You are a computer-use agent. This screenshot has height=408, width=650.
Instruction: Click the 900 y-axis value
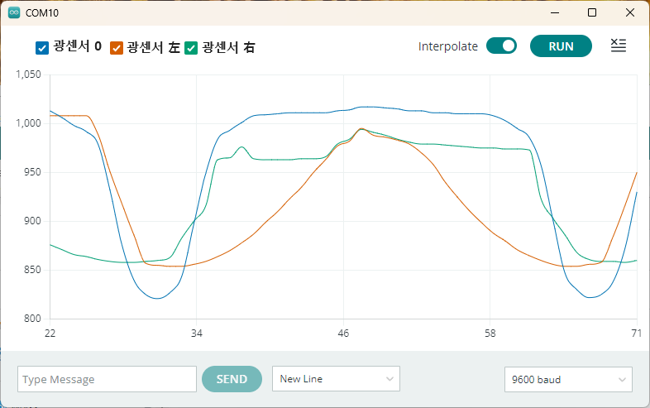(x=33, y=221)
